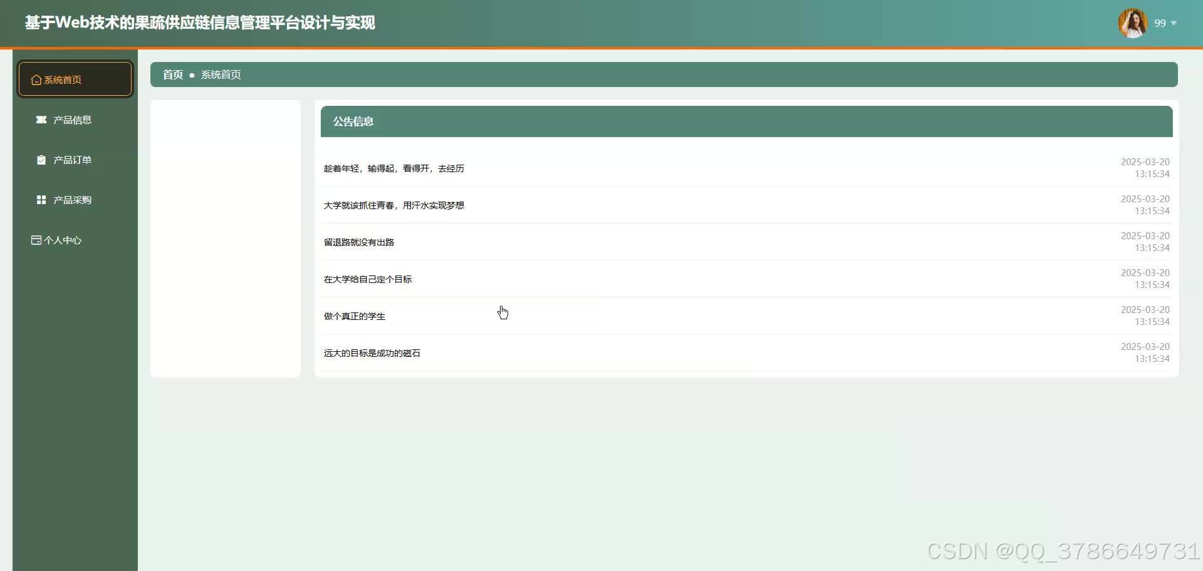Collapse the 公告信息 panel header
The image size is (1203, 571).
(353, 121)
